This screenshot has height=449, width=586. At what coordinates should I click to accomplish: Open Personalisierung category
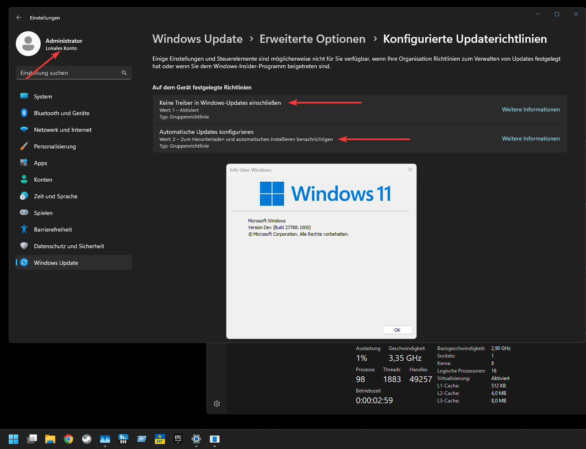(x=74, y=146)
